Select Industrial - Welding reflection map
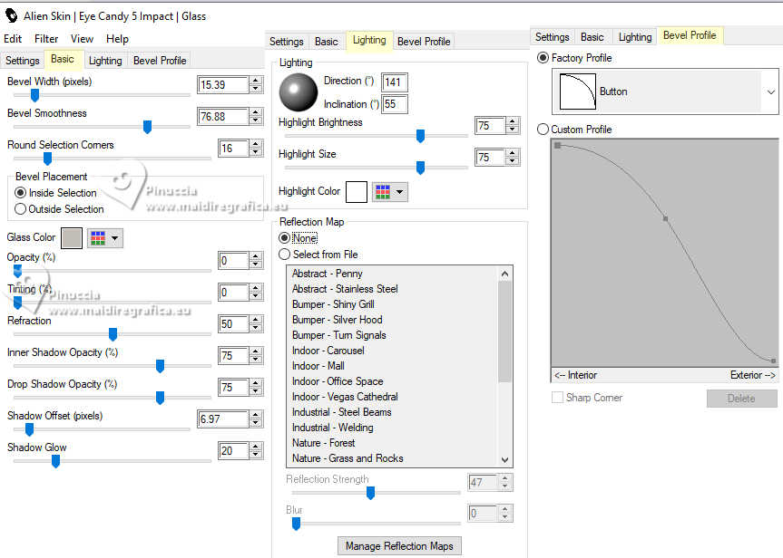This screenshot has width=783, height=558. 333,428
